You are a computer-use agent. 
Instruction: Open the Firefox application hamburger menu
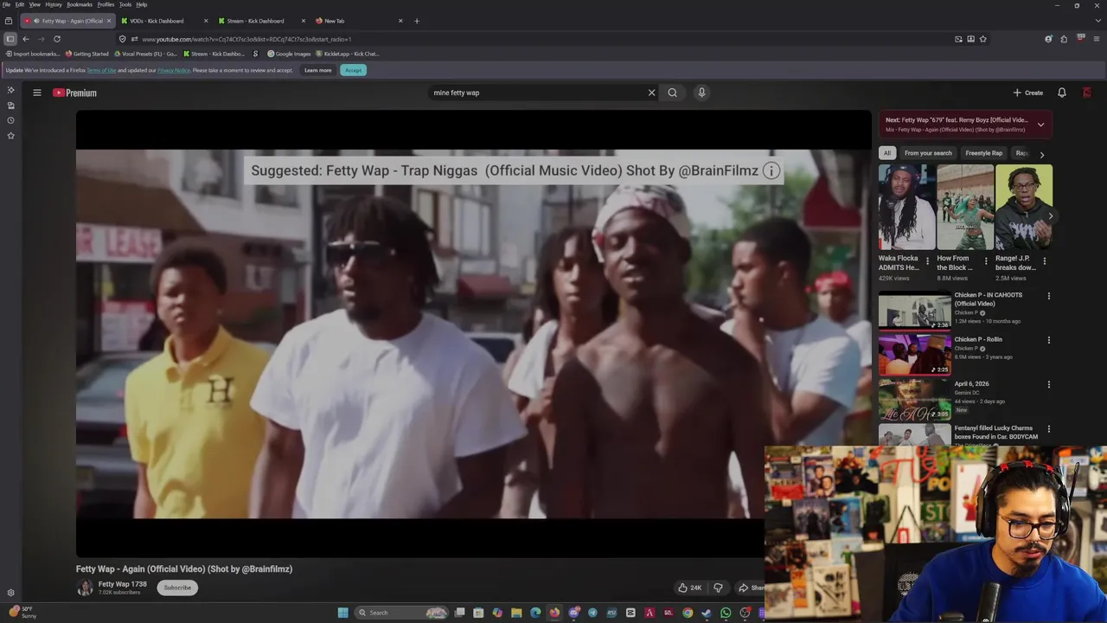(1097, 39)
